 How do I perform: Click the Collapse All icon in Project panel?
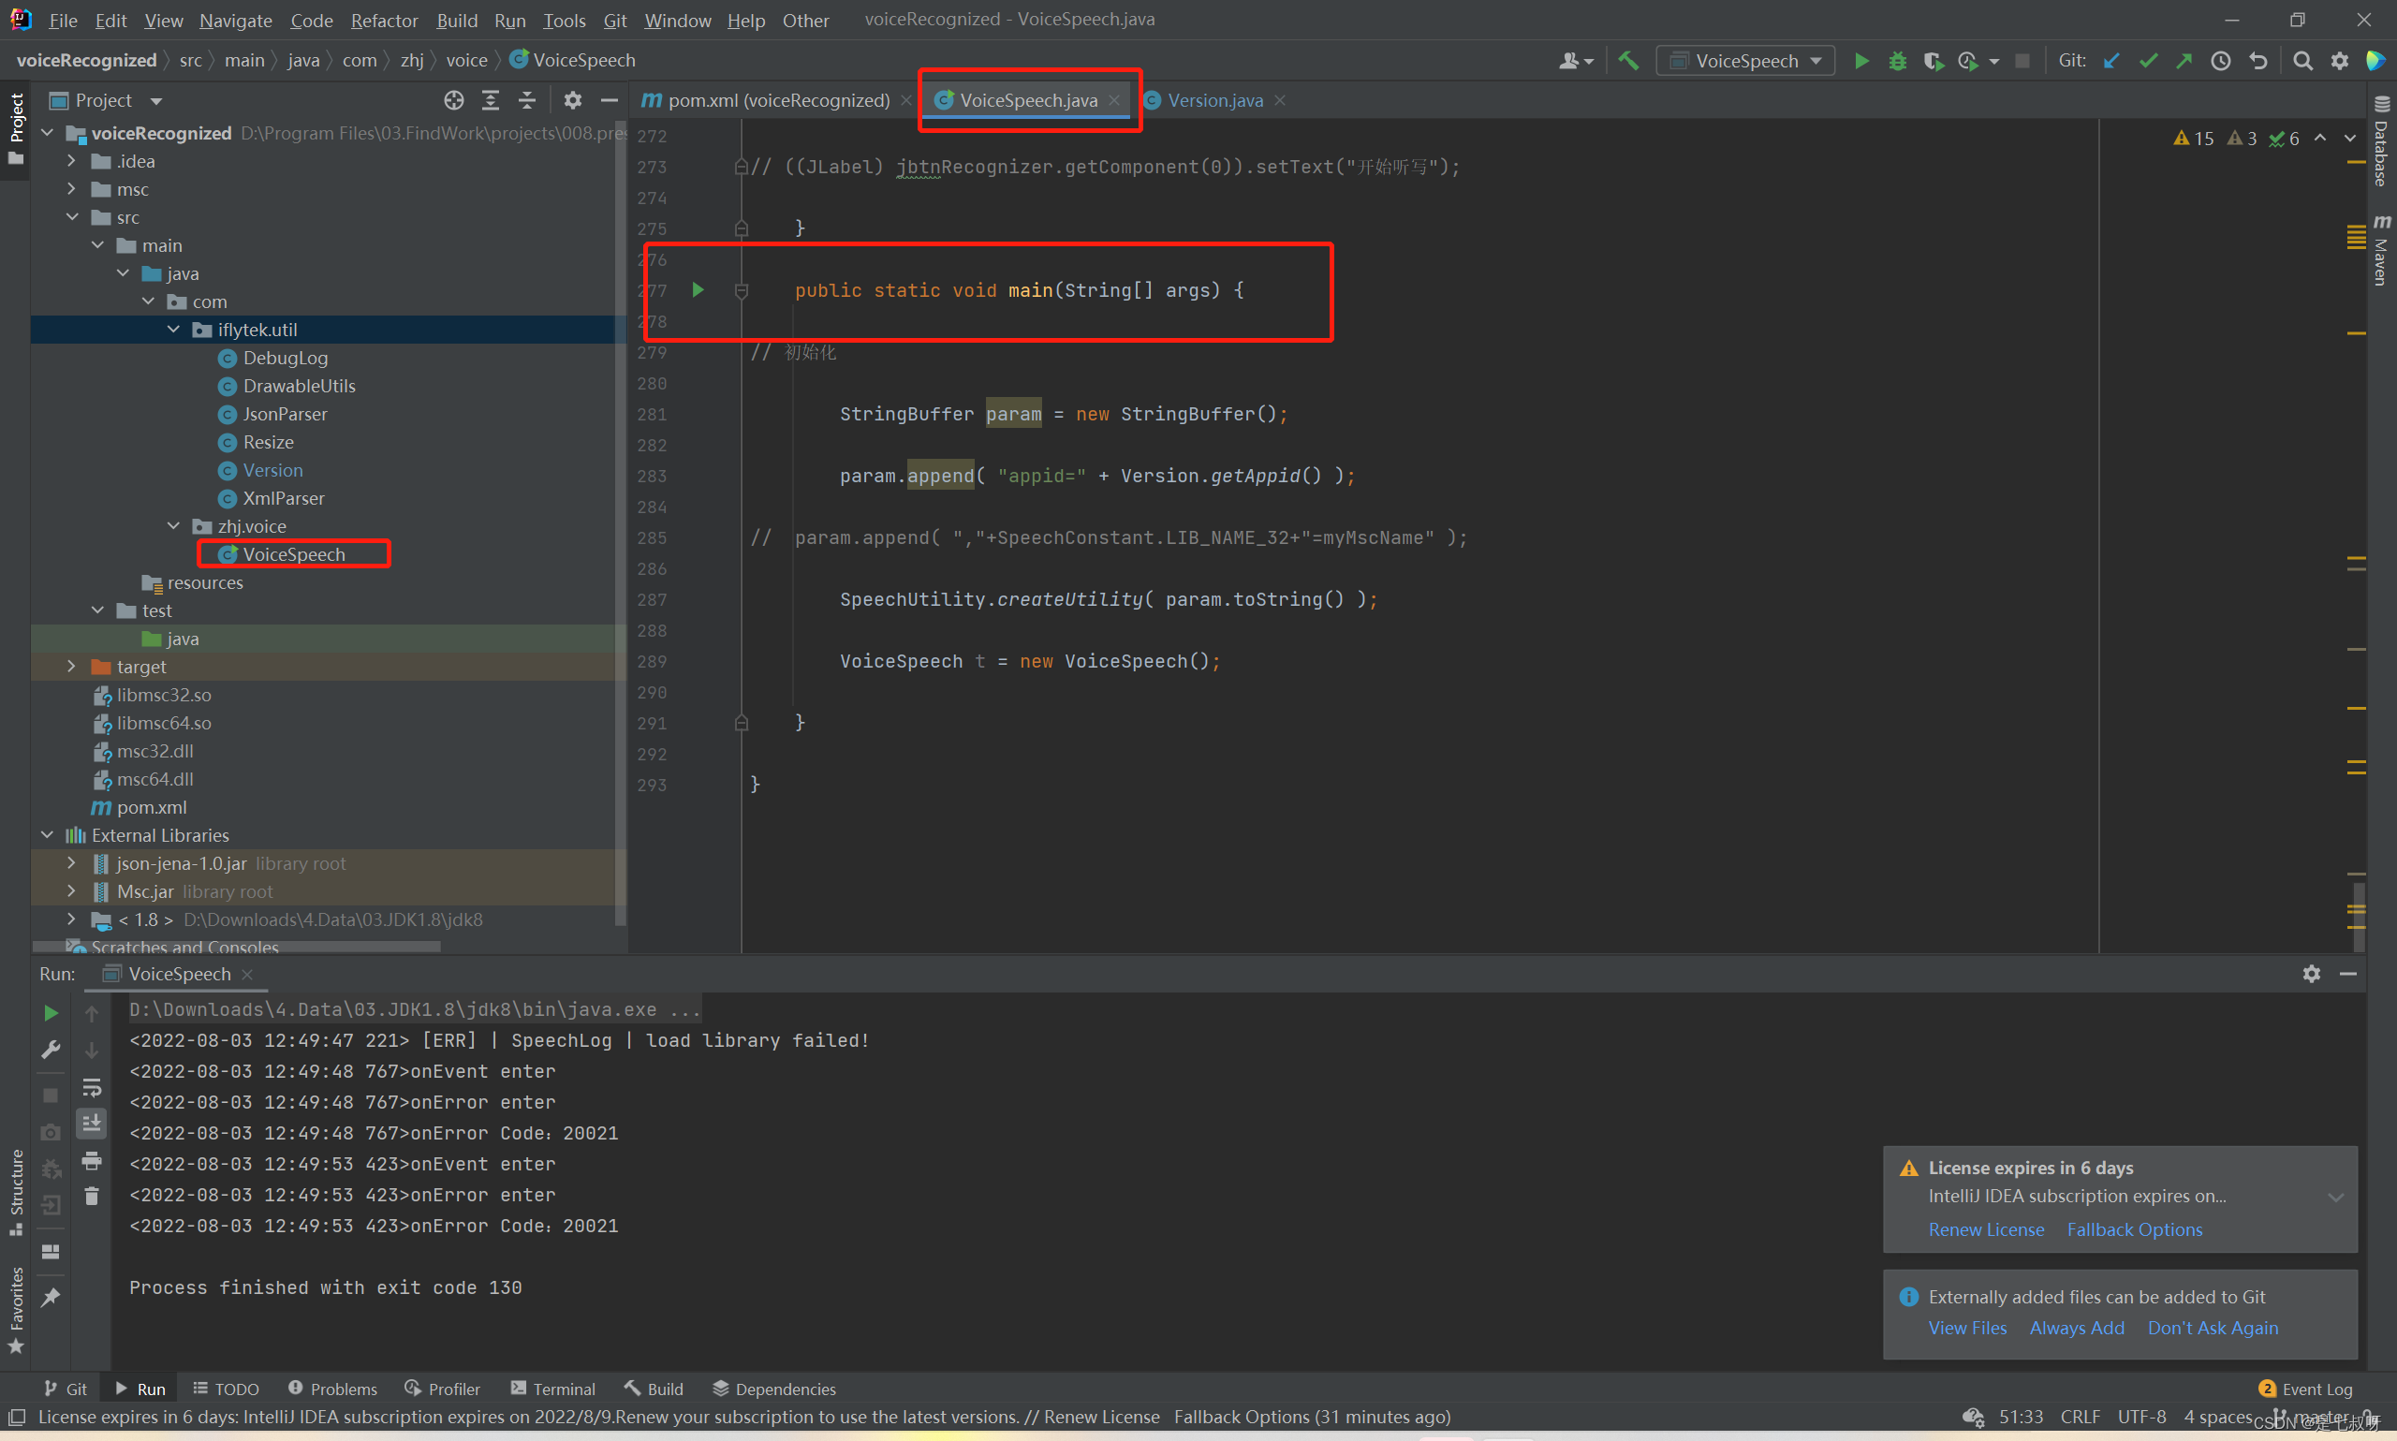click(x=526, y=100)
